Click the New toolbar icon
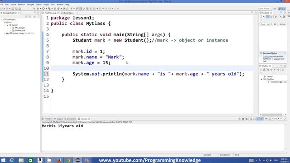The width and height of the screenshot is (290, 163). tap(1, 9)
